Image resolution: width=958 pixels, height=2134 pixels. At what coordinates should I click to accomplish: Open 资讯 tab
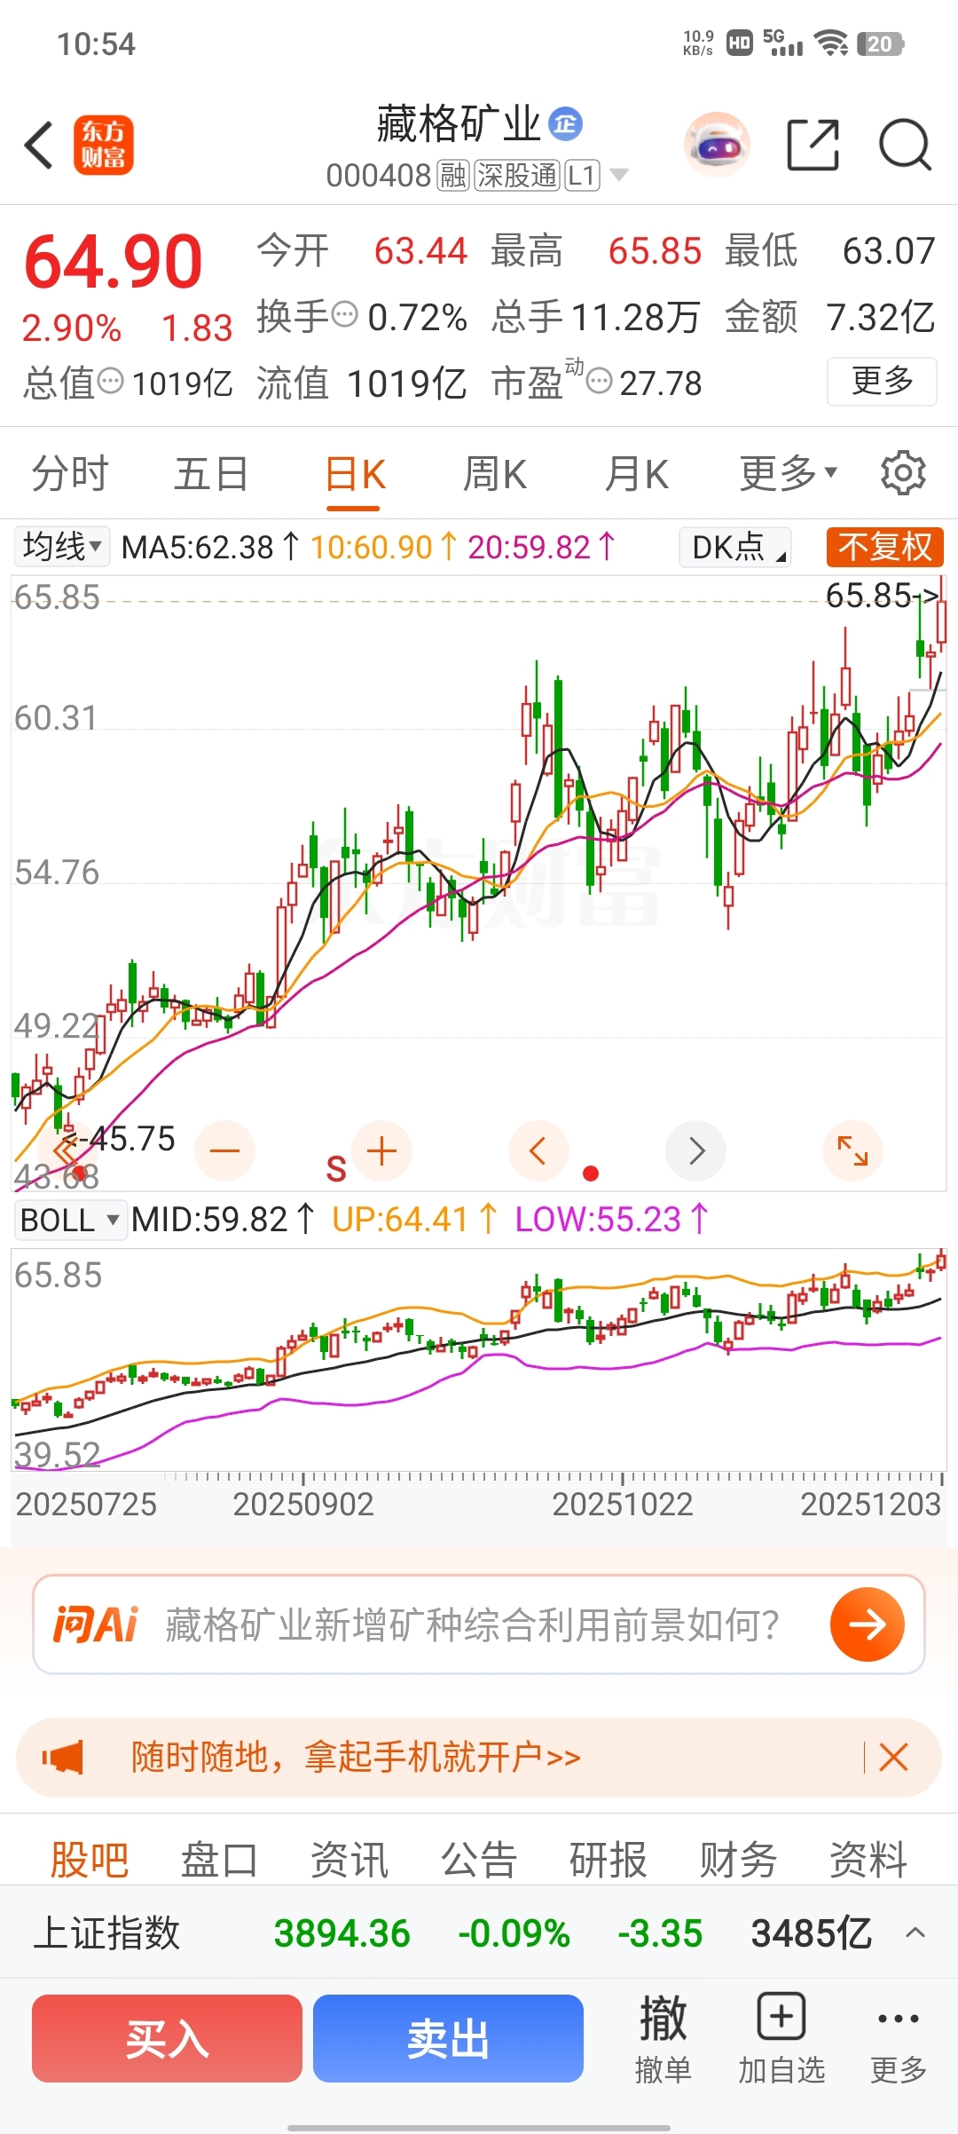[x=349, y=1860]
